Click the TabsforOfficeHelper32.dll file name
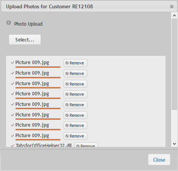Screen dimensions: 178x171 [44, 145]
